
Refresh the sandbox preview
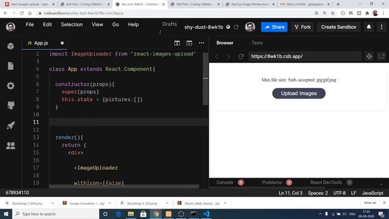241,57
